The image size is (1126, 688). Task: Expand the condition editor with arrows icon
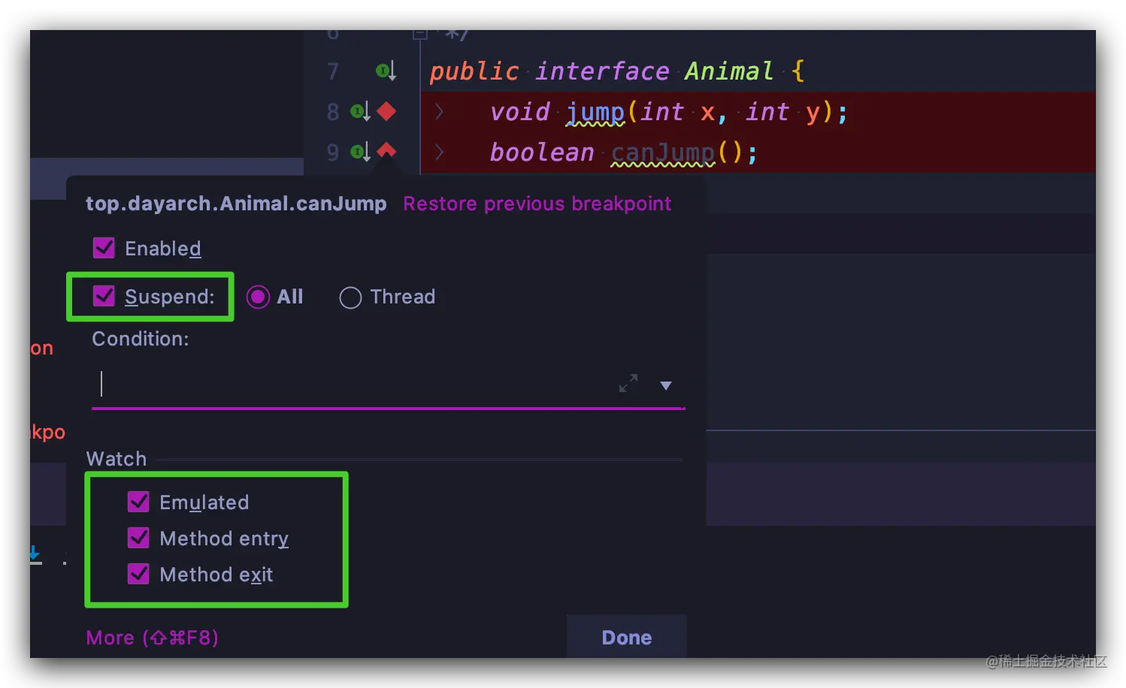(x=628, y=384)
